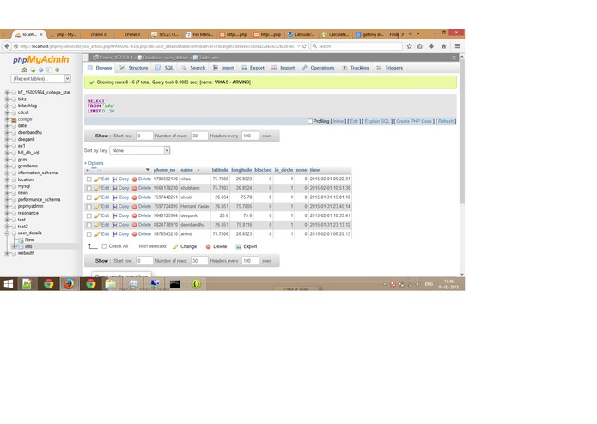Click the Create PHP Code link

pos(414,121)
